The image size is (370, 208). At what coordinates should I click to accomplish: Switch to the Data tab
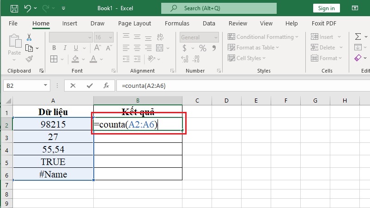click(x=209, y=24)
